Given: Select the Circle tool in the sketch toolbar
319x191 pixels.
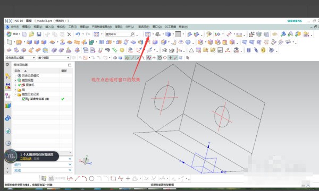Looking at the screenshot, I should (x=92, y=178).
